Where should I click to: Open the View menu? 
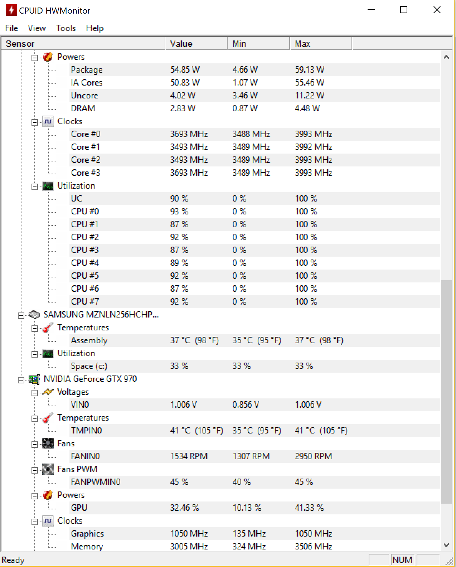37,28
